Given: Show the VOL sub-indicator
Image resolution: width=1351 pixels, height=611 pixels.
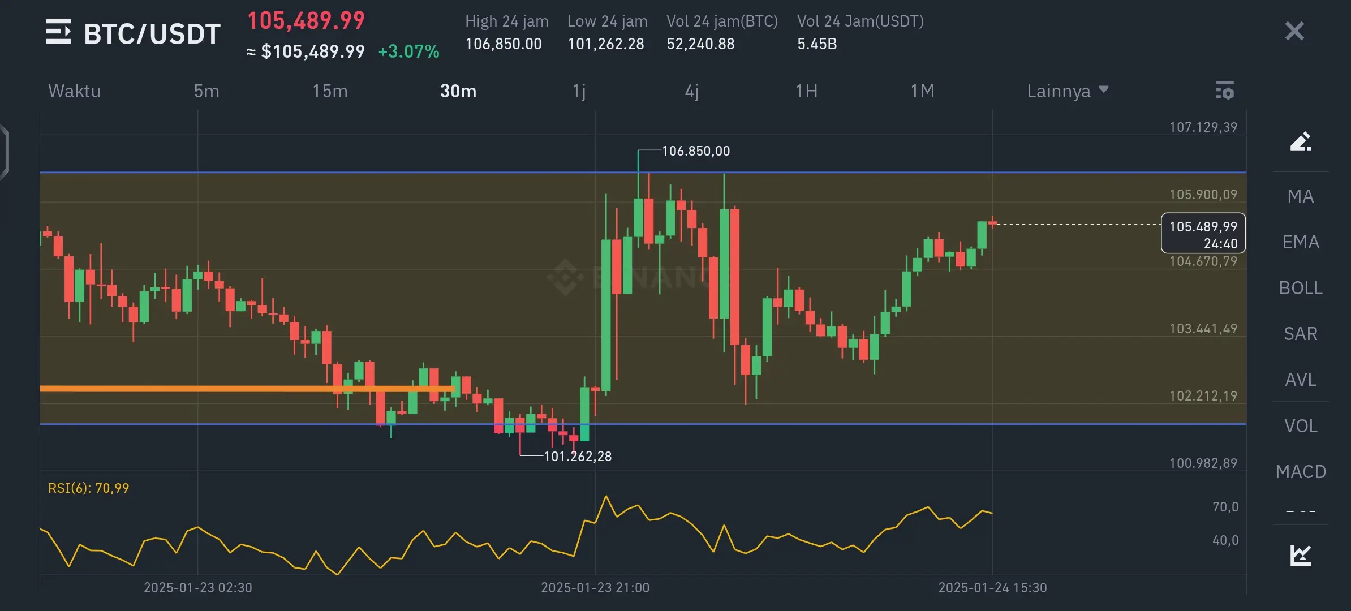Looking at the screenshot, I should tap(1300, 426).
